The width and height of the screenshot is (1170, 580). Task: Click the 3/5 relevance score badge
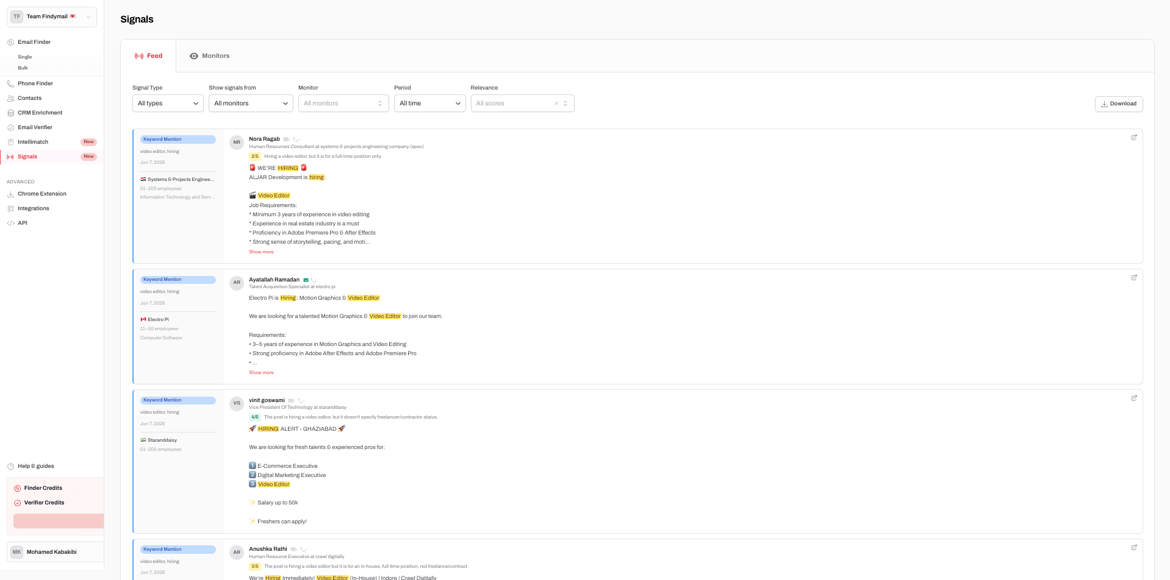point(255,567)
